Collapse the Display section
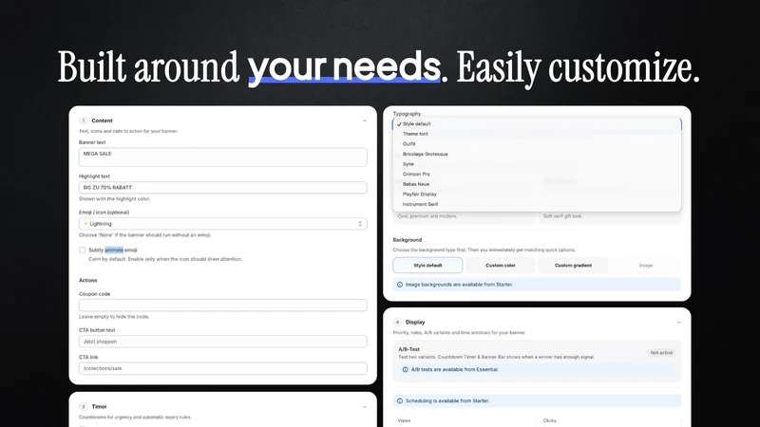760x427 pixels. coord(678,322)
